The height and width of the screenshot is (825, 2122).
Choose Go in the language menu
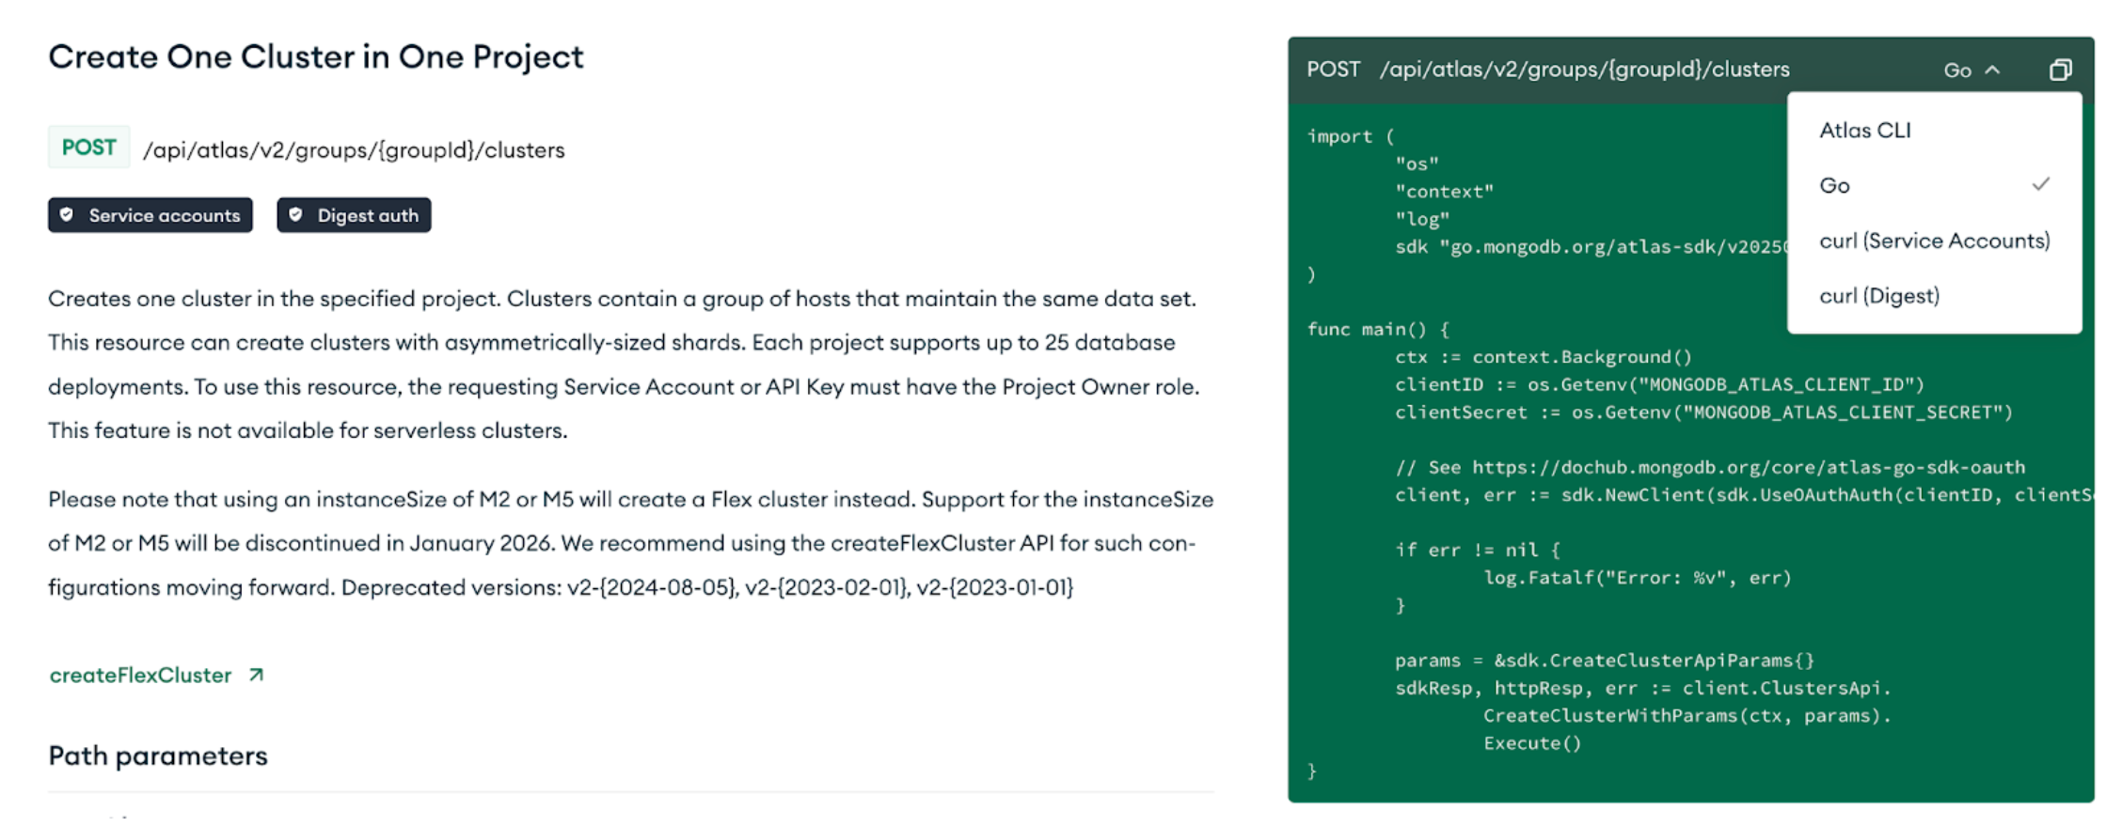[x=1934, y=185]
